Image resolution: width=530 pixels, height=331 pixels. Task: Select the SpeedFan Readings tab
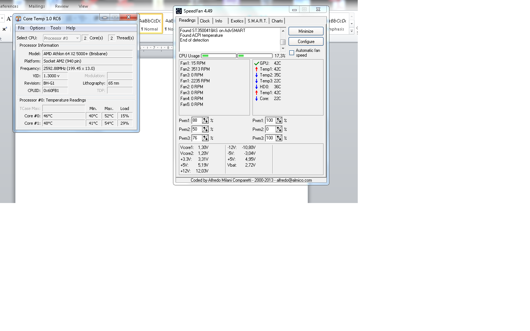[x=187, y=21]
